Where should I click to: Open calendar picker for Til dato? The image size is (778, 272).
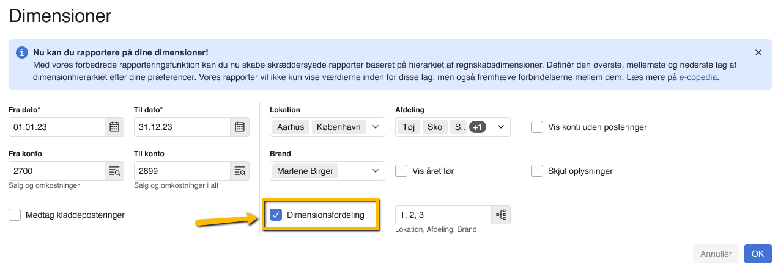tap(240, 127)
